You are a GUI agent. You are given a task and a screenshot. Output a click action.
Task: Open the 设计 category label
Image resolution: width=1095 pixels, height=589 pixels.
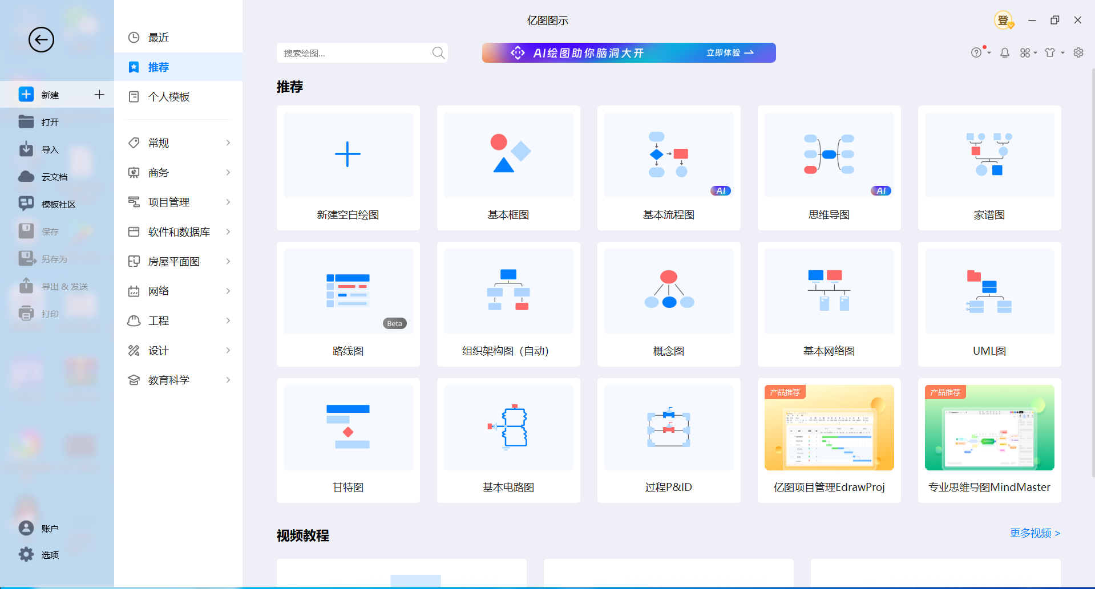159,350
